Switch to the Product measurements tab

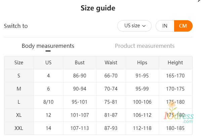145,46
